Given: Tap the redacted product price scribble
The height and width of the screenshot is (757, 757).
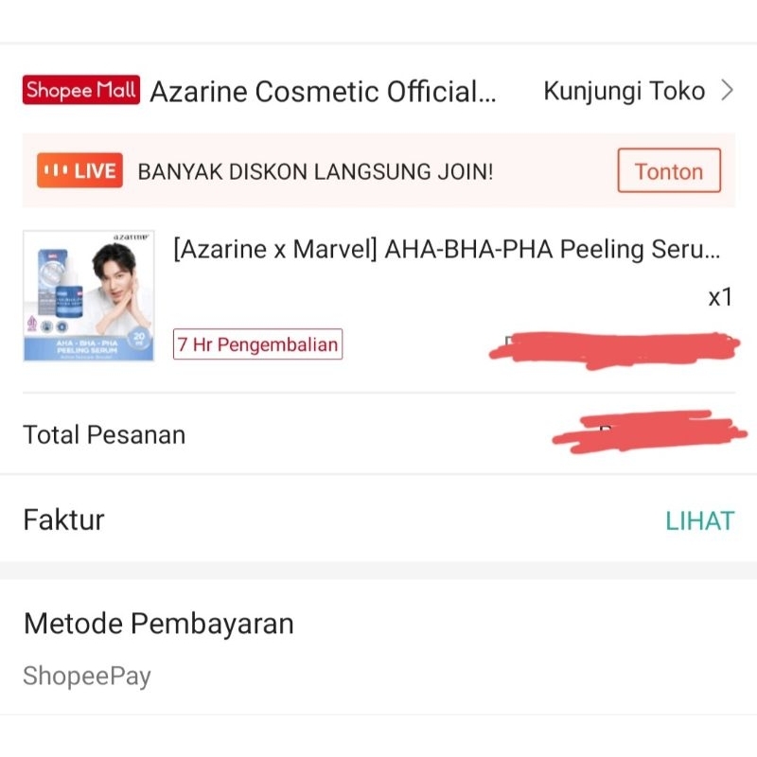Looking at the screenshot, I should (x=613, y=348).
